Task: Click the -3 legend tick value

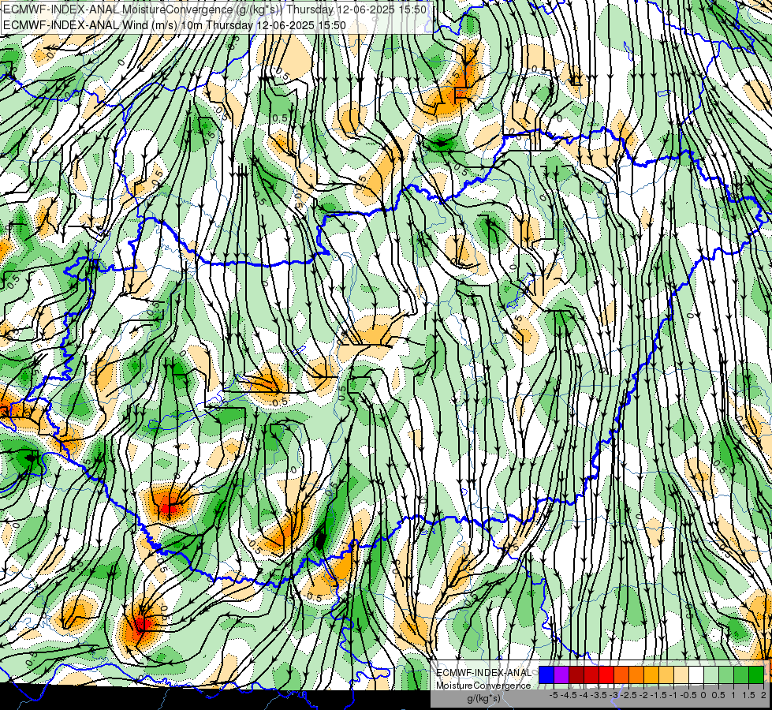Action: coord(613,695)
